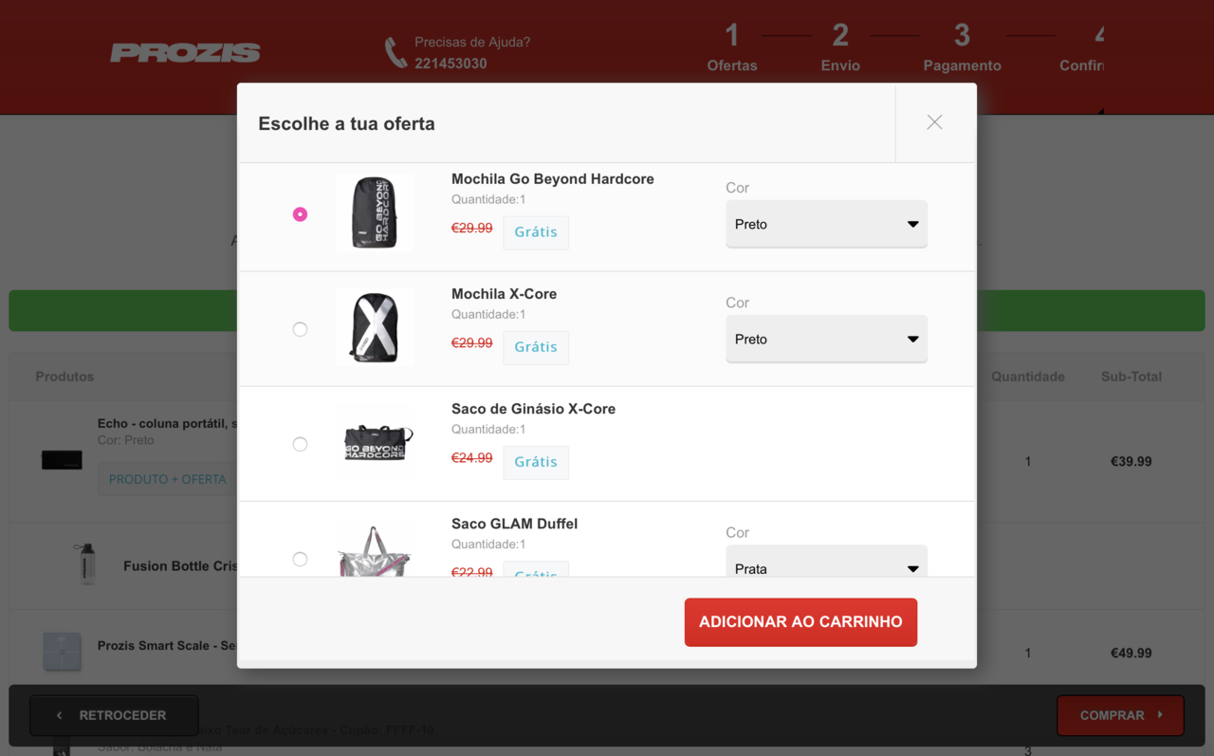Click the Prozis Smart Scale thumbnail
This screenshot has height=756, width=1214.
point(62,652)
